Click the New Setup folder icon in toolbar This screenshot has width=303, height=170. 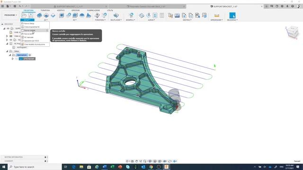[x=24, y=15]
